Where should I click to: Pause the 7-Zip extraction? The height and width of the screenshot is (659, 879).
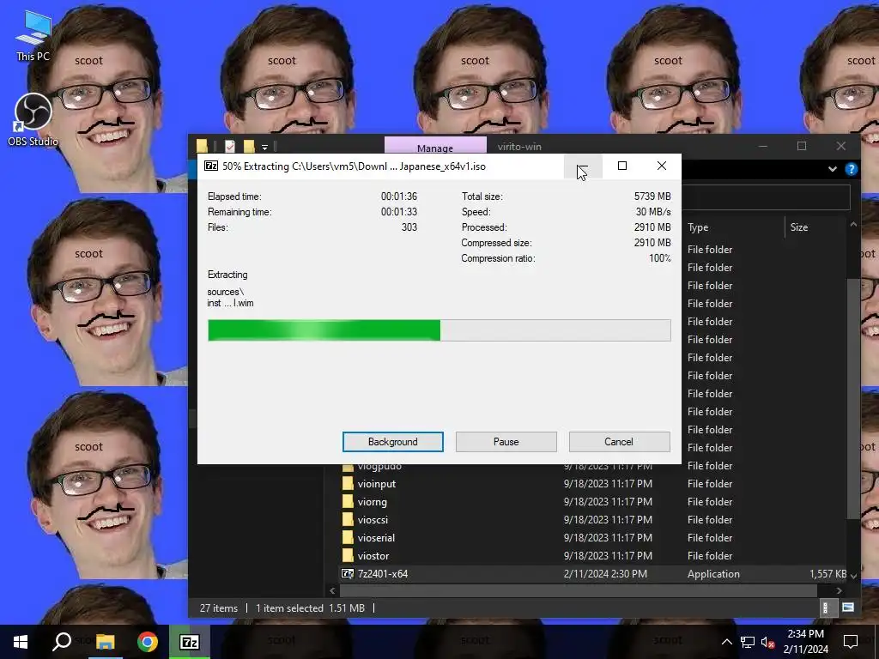tap(506, 442)
